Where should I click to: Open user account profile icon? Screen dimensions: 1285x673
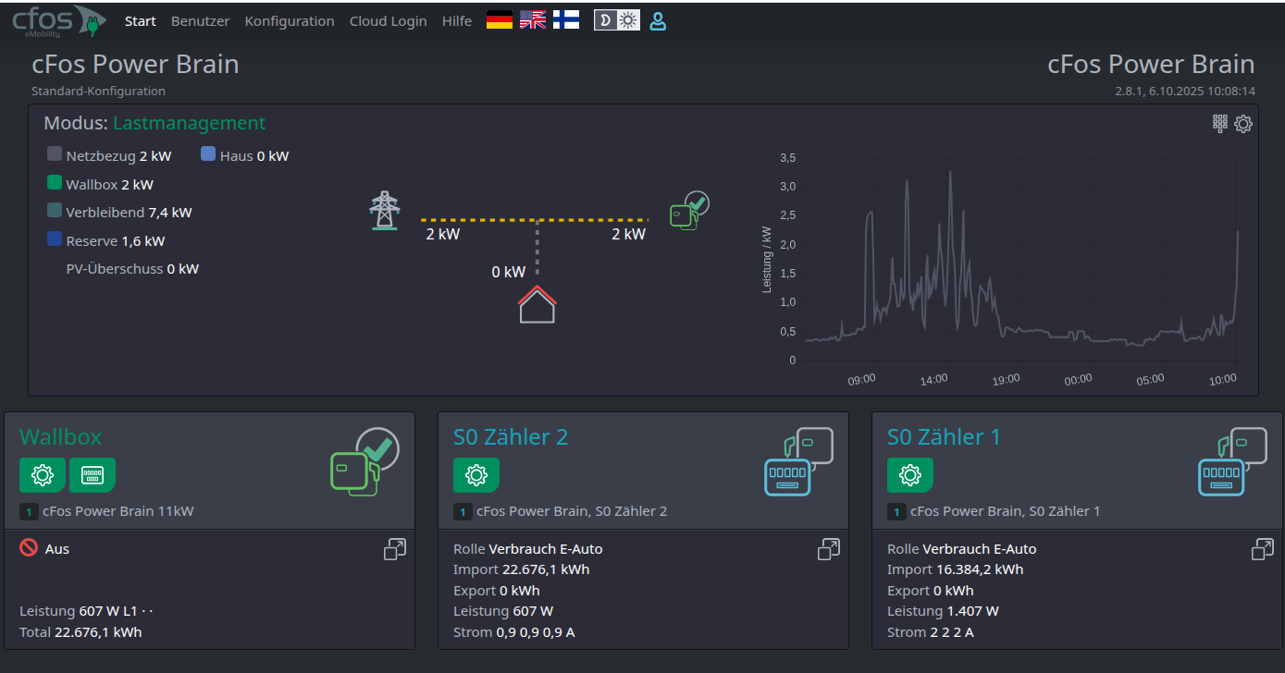click(x=658, y=20)
